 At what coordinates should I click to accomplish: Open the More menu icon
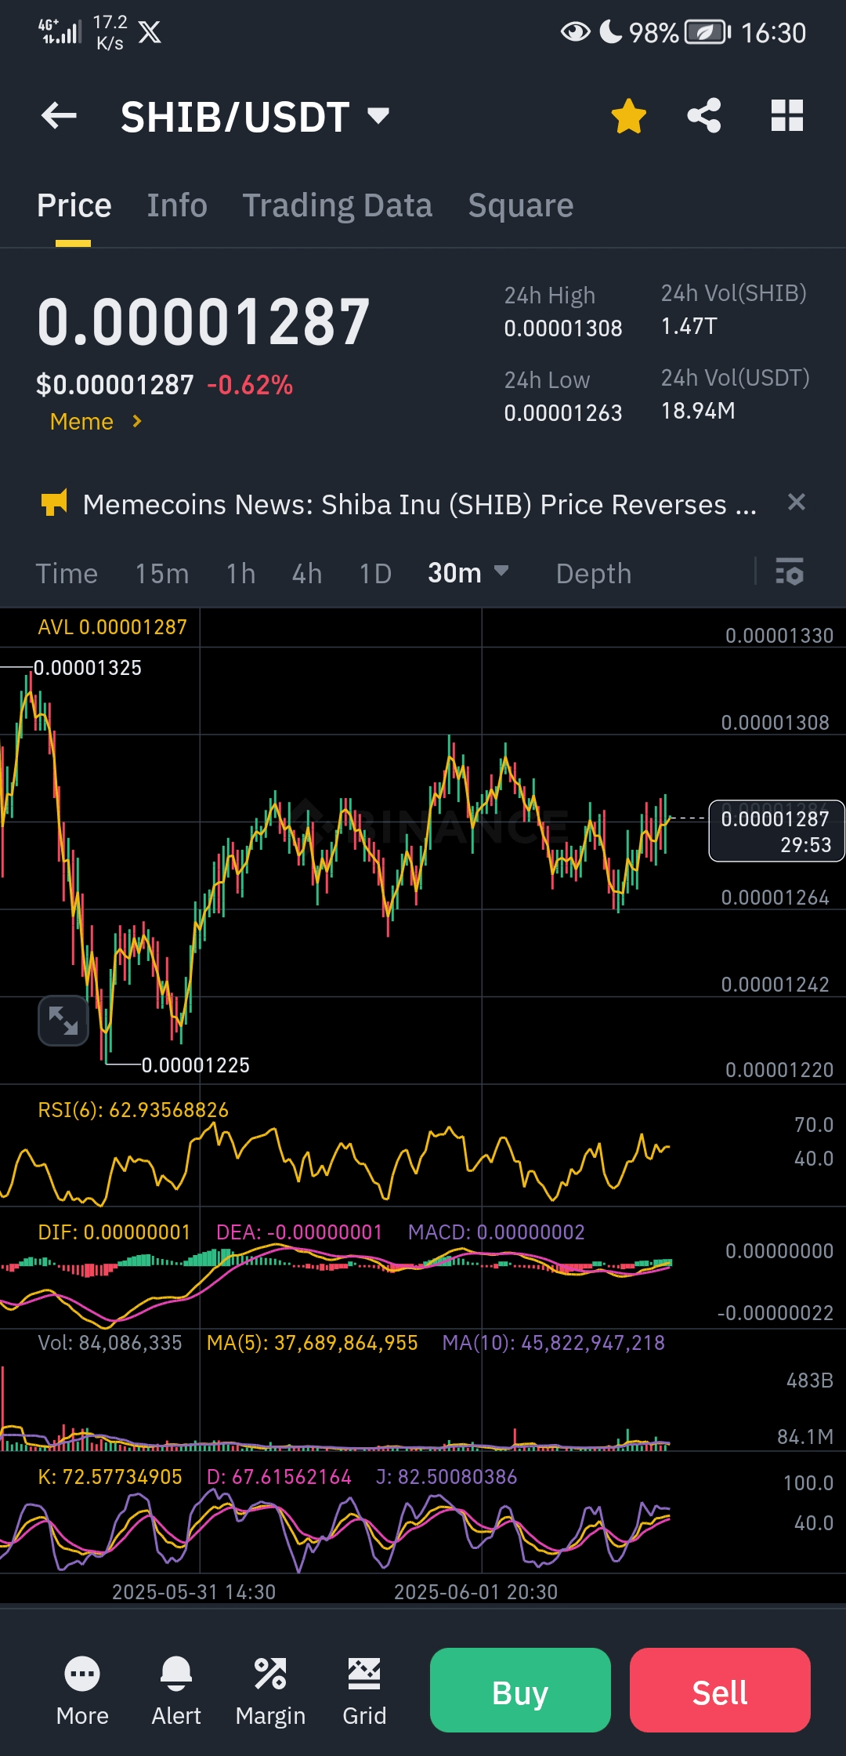(82, 1691)
